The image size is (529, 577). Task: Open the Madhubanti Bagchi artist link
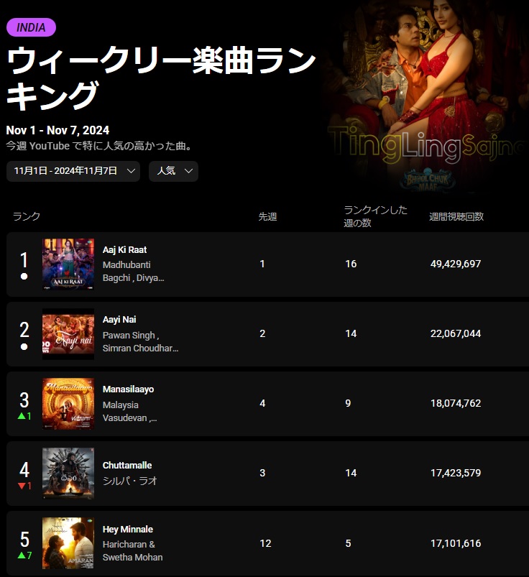point(133,271)
